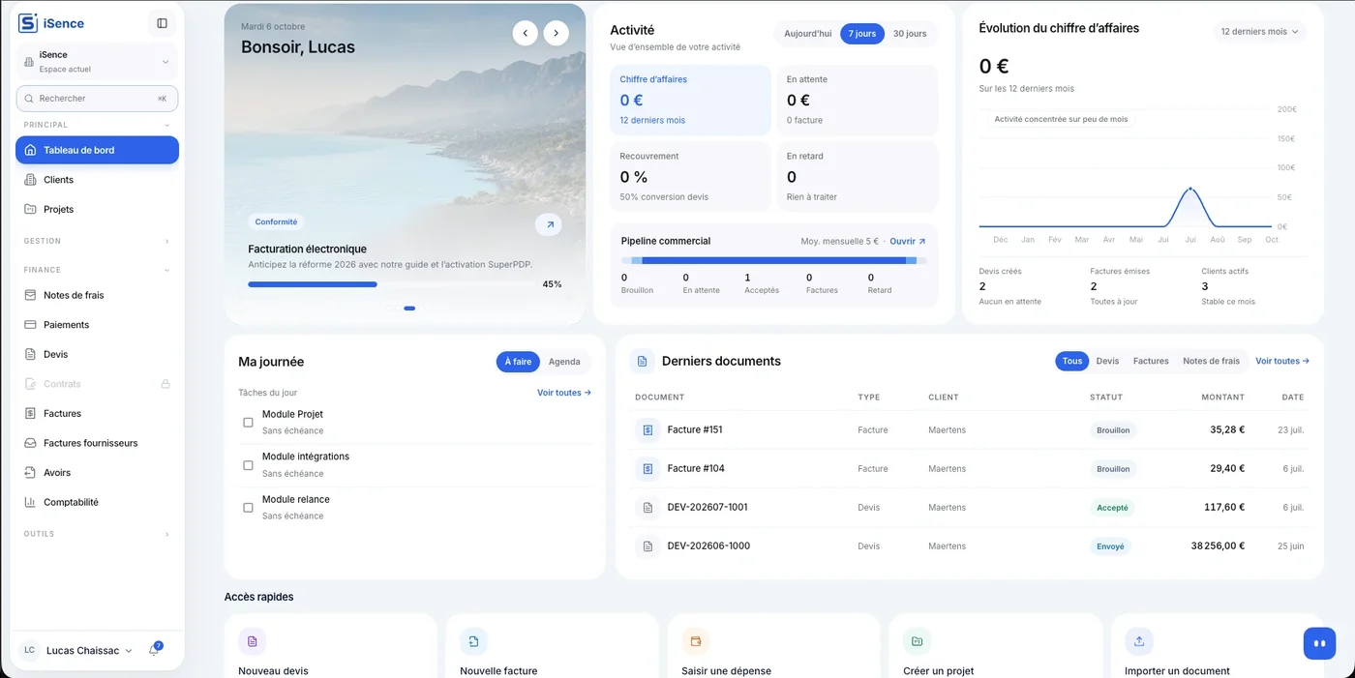
Task: Open Clients in the sidebar
Action: tap(97, 180)
